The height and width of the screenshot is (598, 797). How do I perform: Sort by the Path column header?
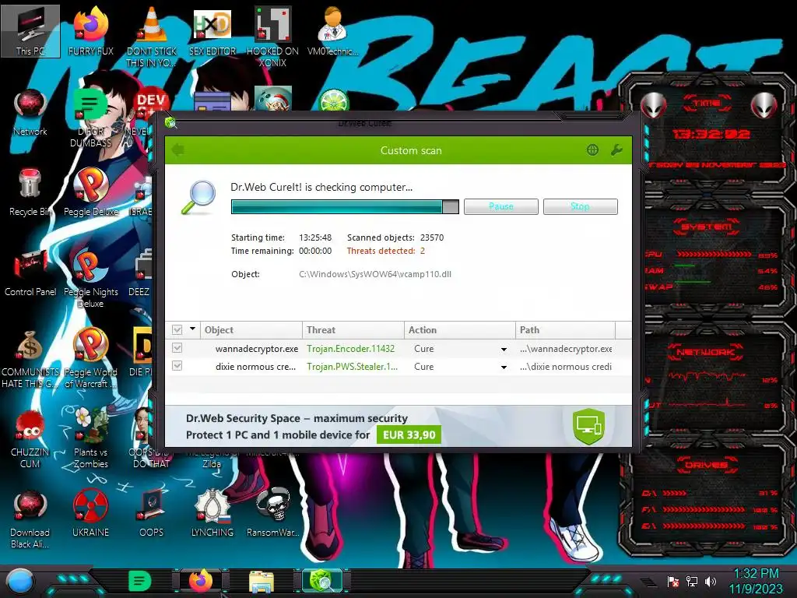coord(565,330)
